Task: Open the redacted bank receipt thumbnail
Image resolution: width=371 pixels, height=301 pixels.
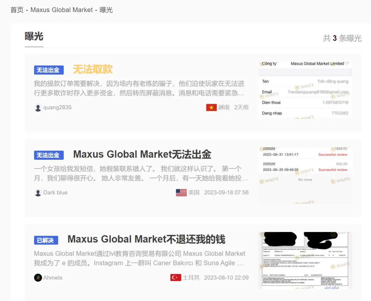Action: point(305,260)
